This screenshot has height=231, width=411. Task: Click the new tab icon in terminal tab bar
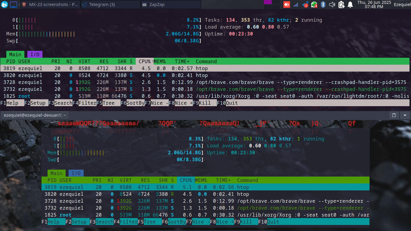click(x=394, y=115)
